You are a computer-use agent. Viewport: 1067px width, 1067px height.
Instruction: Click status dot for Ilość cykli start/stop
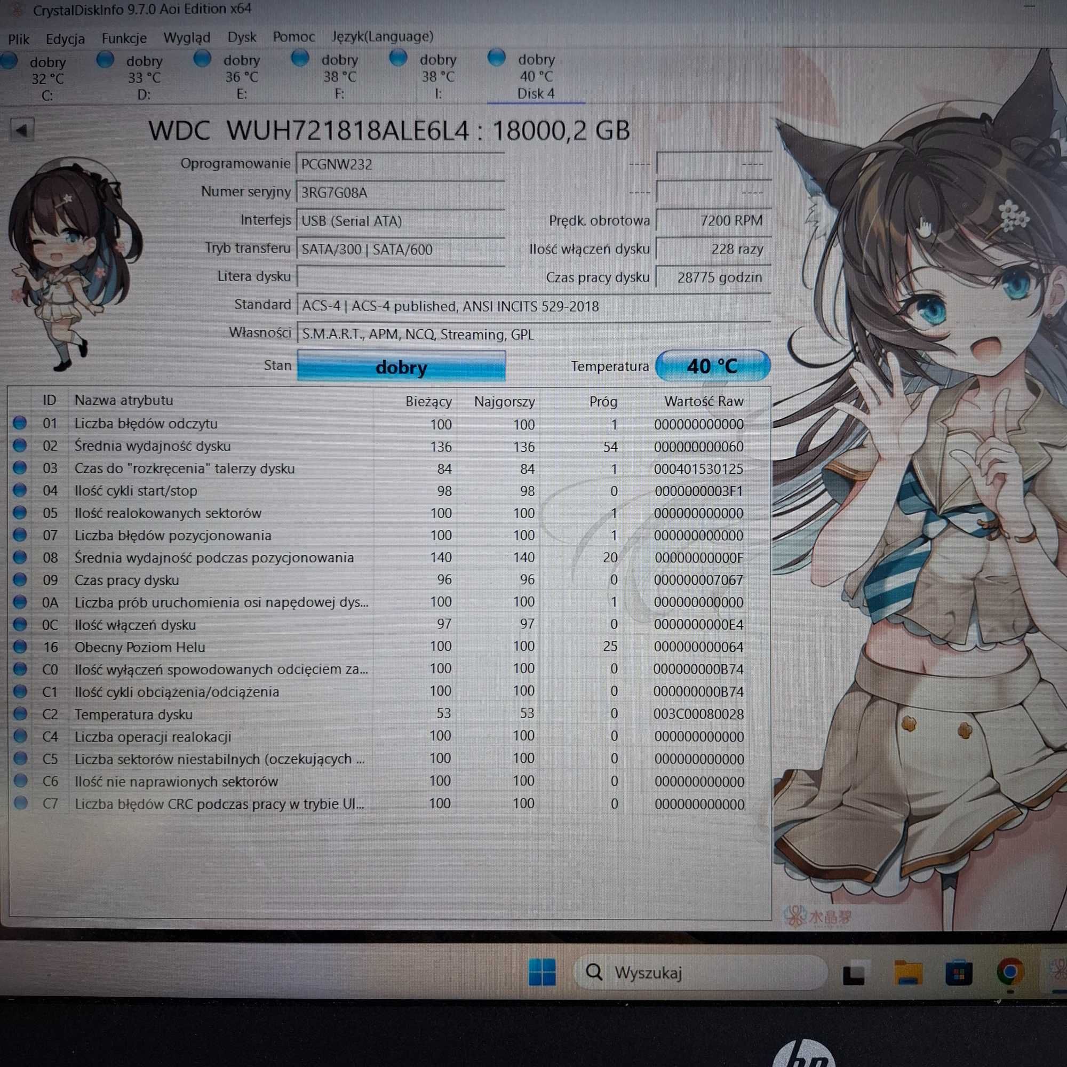20,490
